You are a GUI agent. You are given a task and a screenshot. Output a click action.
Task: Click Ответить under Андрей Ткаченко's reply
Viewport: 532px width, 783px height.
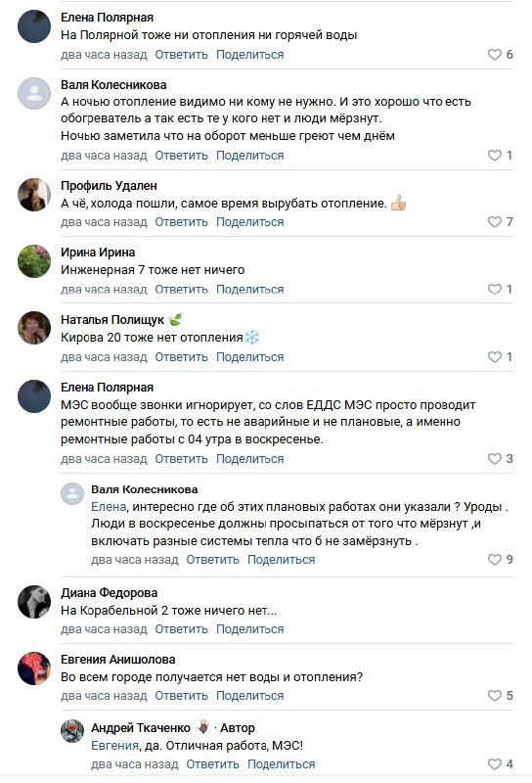pyautogui.click(x=212, y=764)
